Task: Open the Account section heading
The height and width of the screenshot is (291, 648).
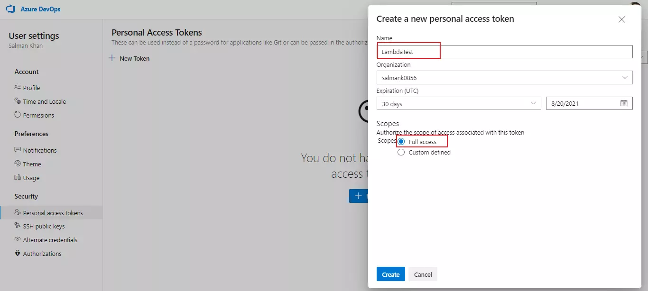Action: [26, 72]
